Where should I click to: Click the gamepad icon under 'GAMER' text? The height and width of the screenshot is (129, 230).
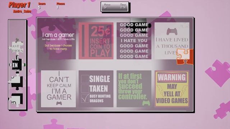point(59,103)
